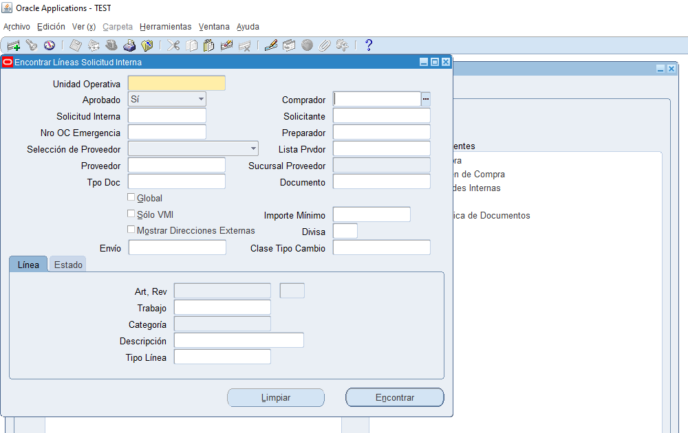Enable the Global checkbox
The width and height of the screenshot is (688, 433).
(131, 198)
